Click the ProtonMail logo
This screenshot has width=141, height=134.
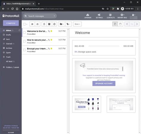(11, 16)
